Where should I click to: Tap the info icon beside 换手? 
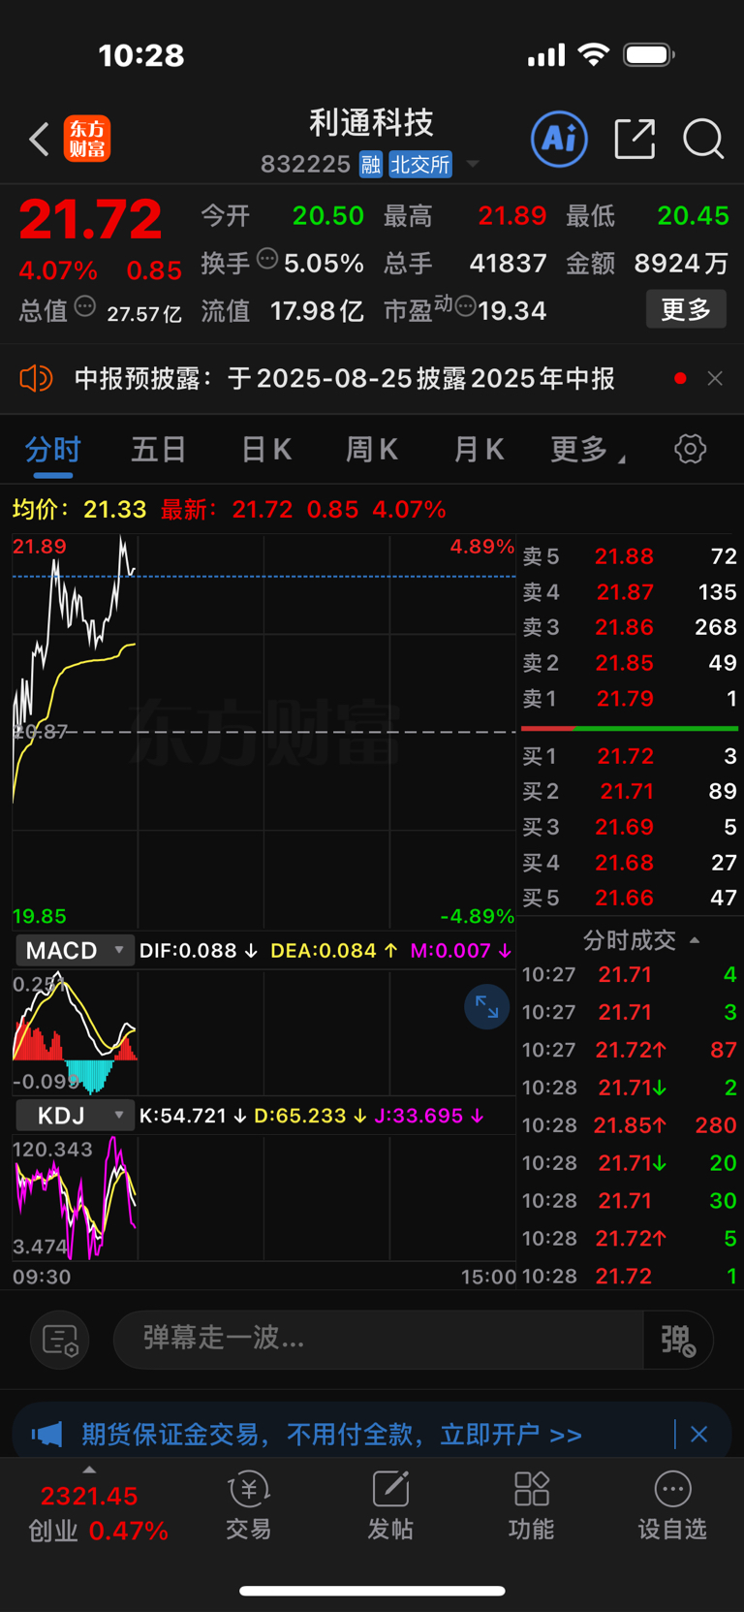pos(267,259)
